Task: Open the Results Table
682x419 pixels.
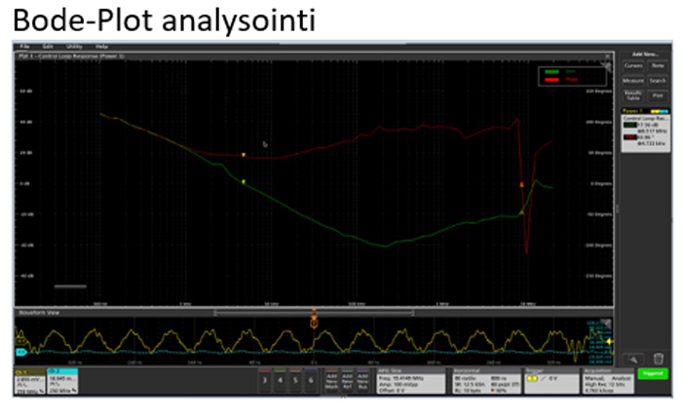Action: (633, 95)
